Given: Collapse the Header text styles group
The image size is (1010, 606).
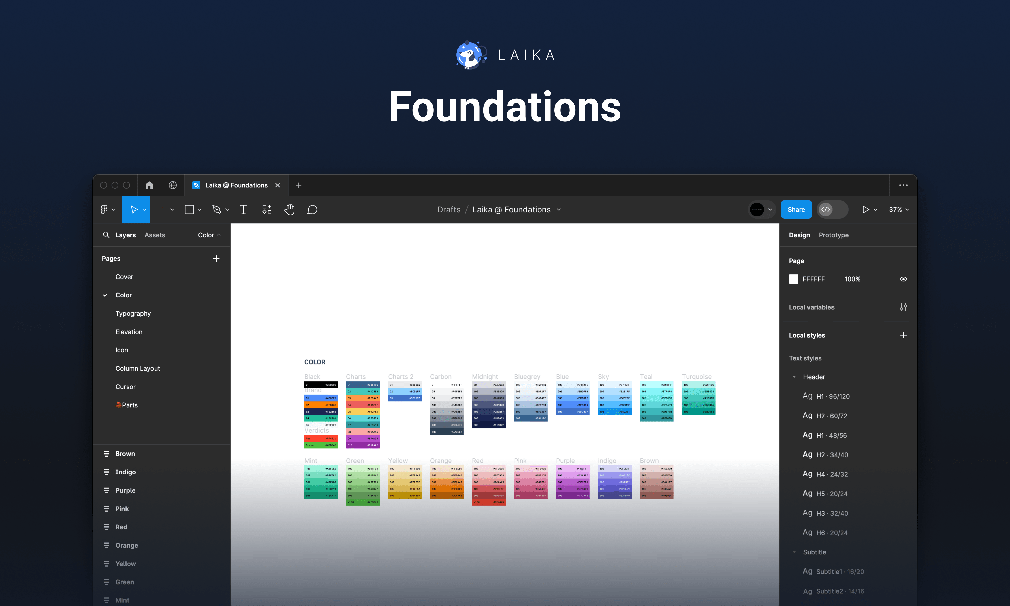Looking at the screenshot, I should point(794,377).
